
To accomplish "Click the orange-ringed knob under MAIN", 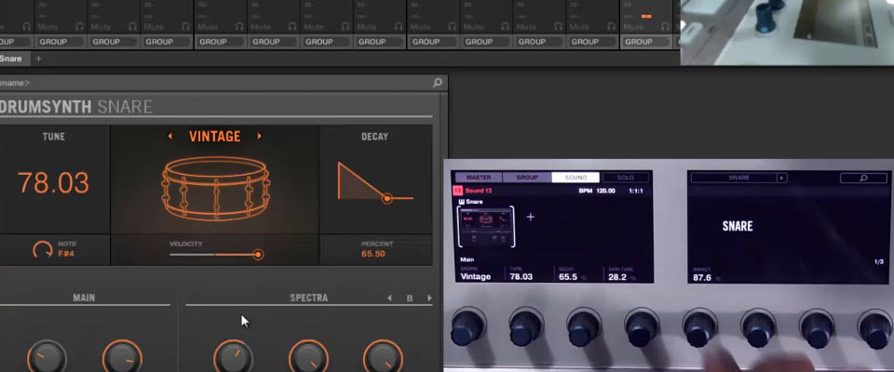I will click(122, 359).
